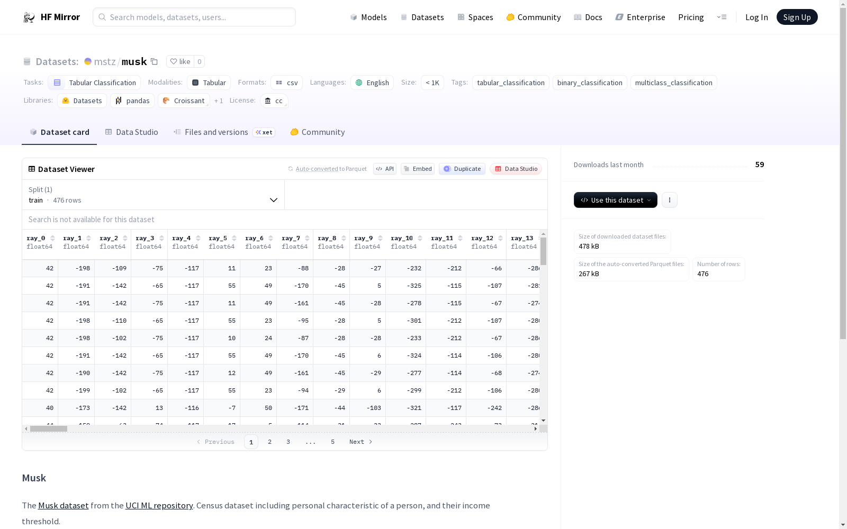Screen dimensions: 847x529
Task: Open Datasets in the top navigation
Action: (422, 17)
